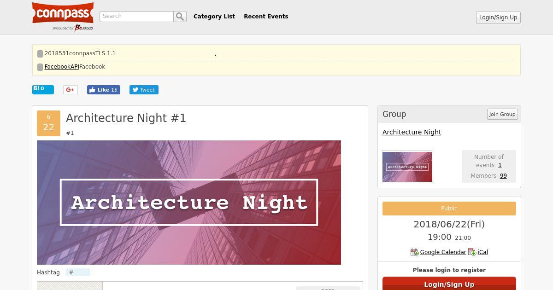The image size is (553, 290).
Task: Open the Architecture Night group link
Action: pos(412,132)
